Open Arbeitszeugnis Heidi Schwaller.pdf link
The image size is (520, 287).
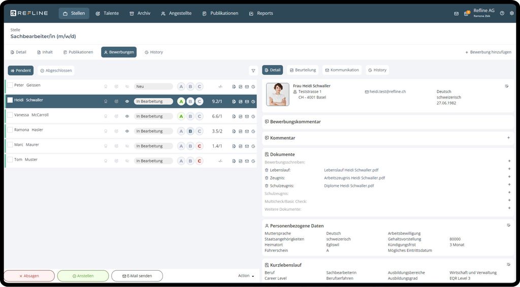pyautogui.click(x=354, y=178)
